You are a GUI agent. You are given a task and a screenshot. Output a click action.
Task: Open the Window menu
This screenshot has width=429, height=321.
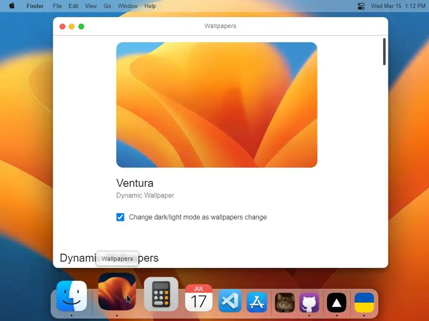point(127,6)
